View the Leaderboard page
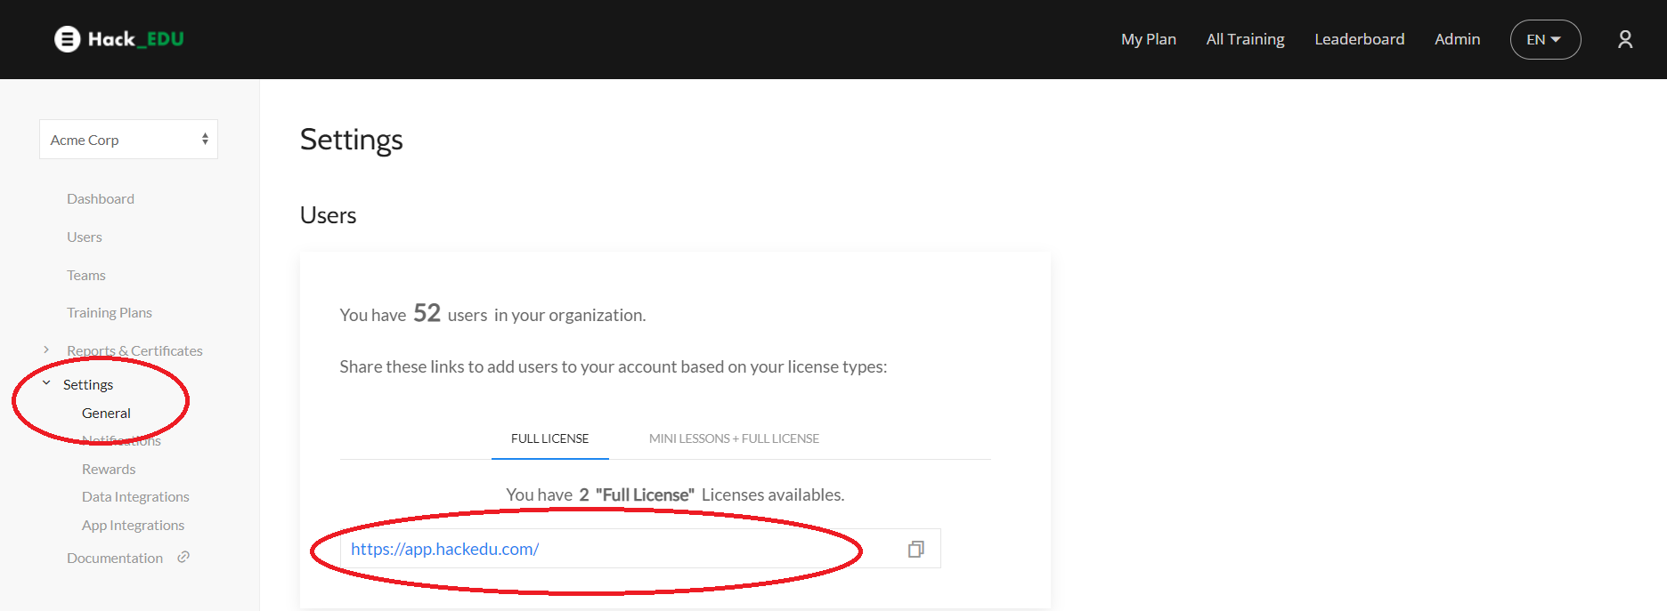This screenshot has width=1667, height=611. point(1359,39)
